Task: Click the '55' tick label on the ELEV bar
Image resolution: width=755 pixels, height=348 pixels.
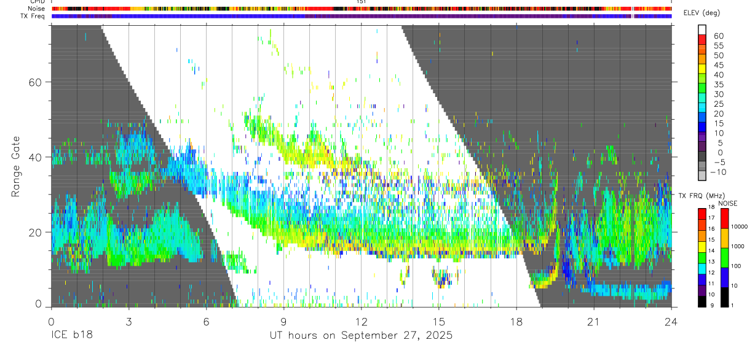Action: coord(719,45)
